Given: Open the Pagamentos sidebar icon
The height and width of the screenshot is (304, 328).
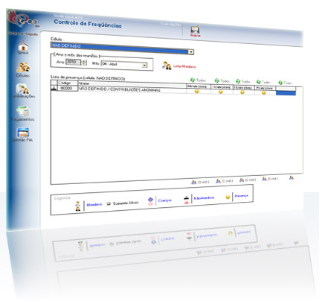Looking at the screenshot, I should tap(23, 111).
